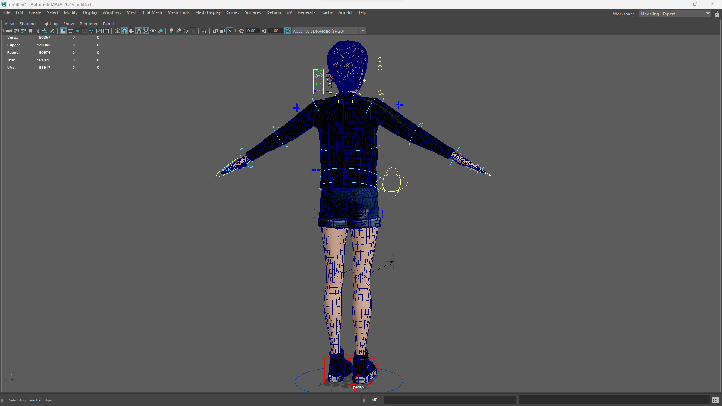Screen dimensions: 722x406
Task: Toggle view transform ON button
Action: point(287,31)
